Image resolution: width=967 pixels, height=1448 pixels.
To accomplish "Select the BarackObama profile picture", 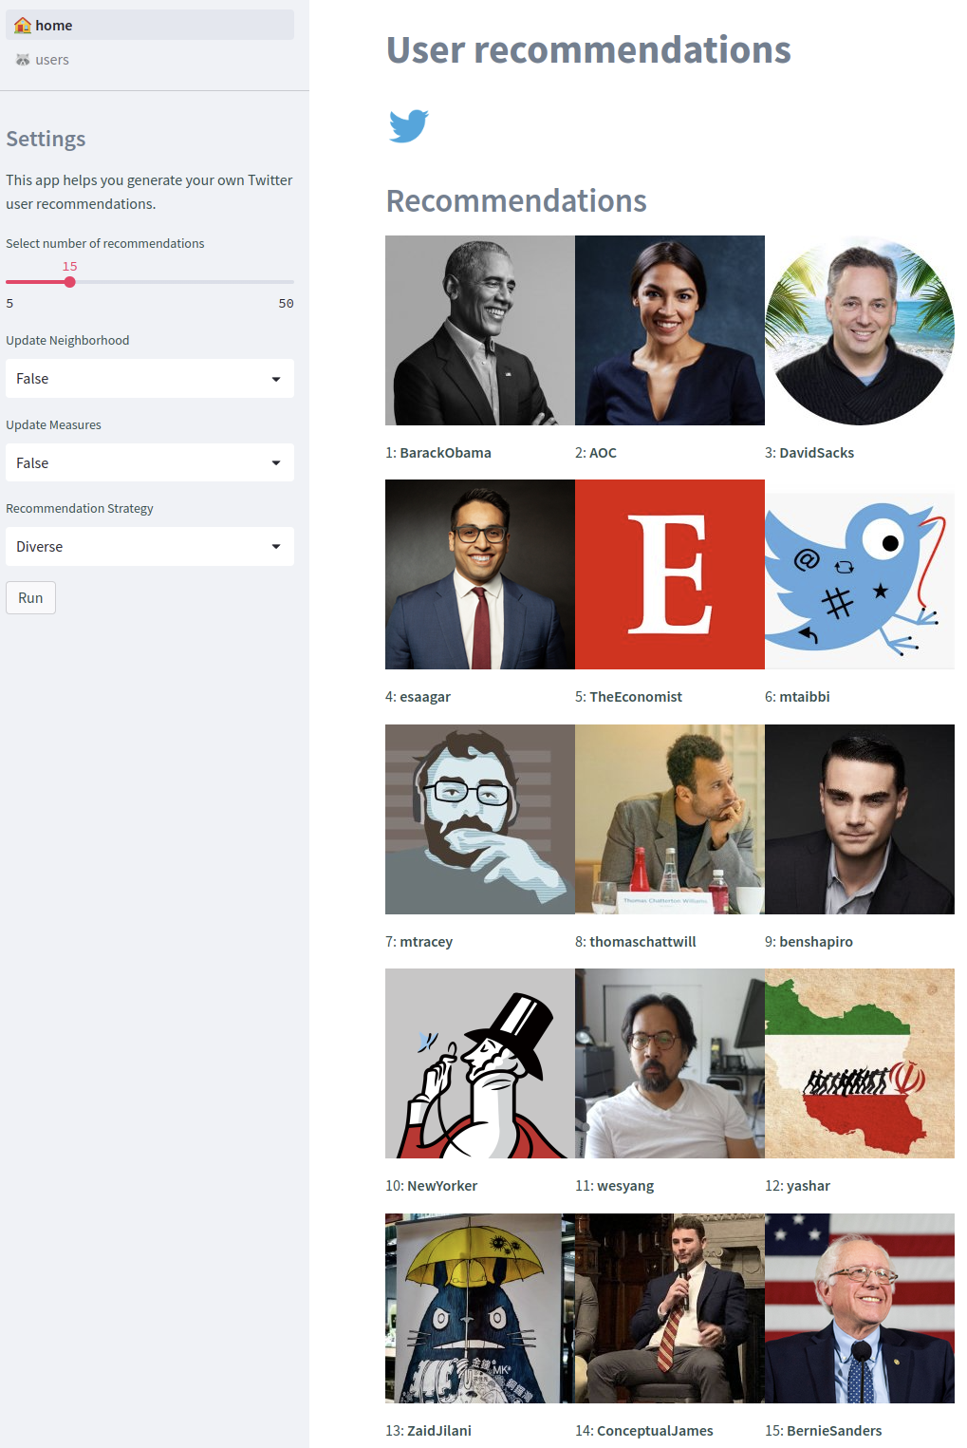I will click(x=480, y=330).
